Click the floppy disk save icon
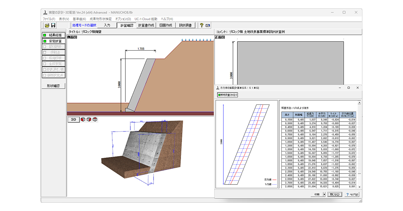The height and width of the screenshot is (211, 403). pos(53,25)
